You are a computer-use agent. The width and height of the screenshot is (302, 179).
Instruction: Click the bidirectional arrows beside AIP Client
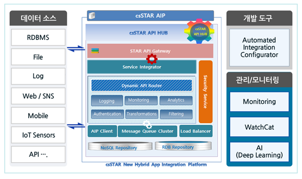[76, 126]
